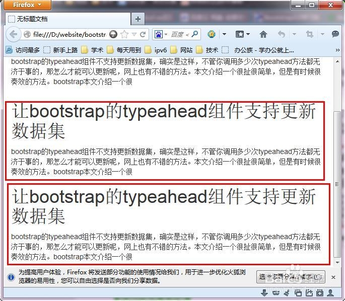The width and height of the screenshot is (345, 301).
Task: Click the globe site identity icon
Action: pyautogui.click(x=27, y=34)
